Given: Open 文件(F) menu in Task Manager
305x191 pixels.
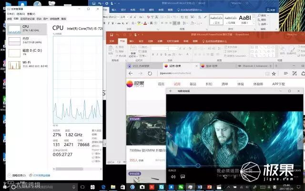Looking at the screenshot, I should [x=10, y=14].
